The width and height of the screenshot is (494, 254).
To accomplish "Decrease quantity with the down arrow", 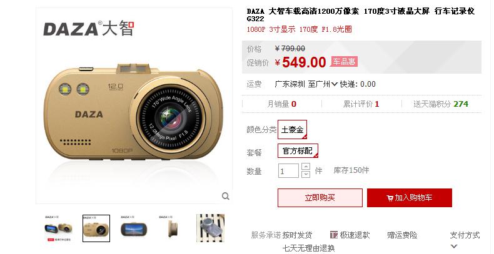I will 306,174.
